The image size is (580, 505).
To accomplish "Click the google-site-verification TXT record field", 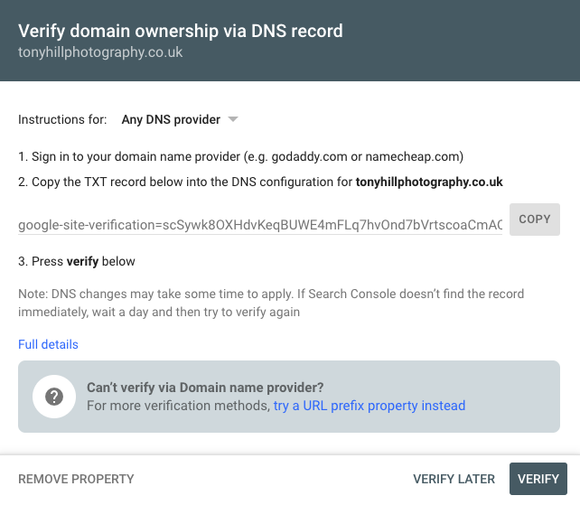I will point(260,223).
